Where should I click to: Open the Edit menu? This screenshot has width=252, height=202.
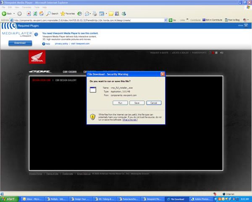pyautogui.click(x=10, y=8)
